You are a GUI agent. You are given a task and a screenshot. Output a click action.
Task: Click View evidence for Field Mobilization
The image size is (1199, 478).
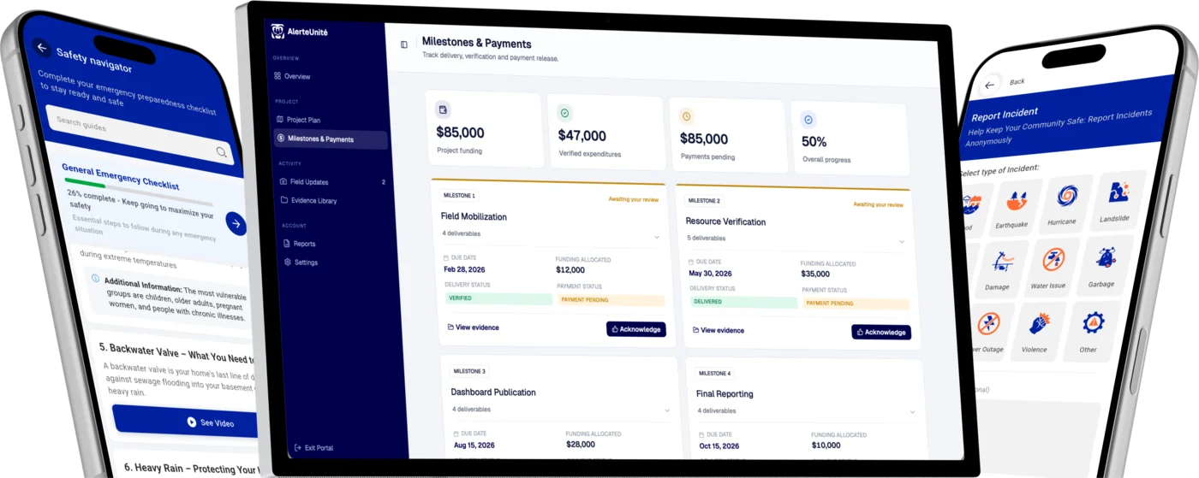point(473,328)
